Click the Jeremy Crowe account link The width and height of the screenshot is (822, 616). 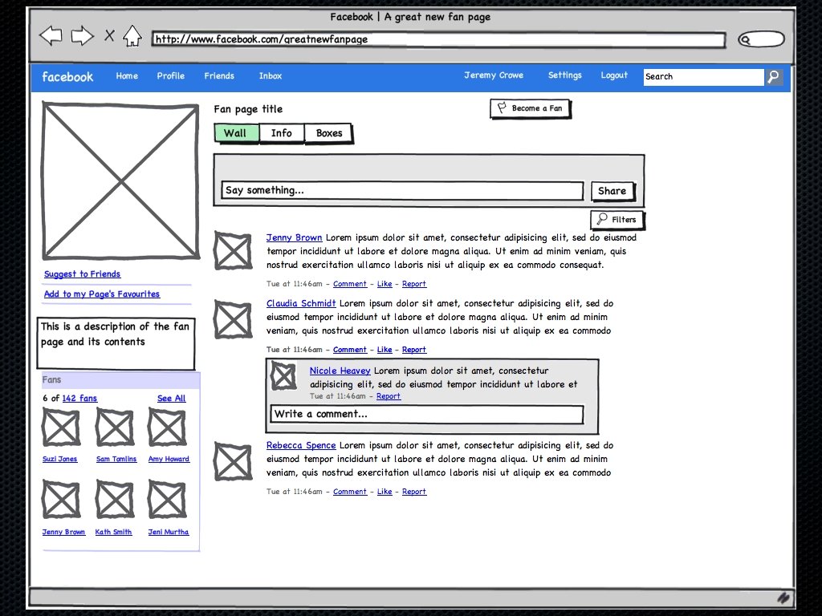(494, 75)
